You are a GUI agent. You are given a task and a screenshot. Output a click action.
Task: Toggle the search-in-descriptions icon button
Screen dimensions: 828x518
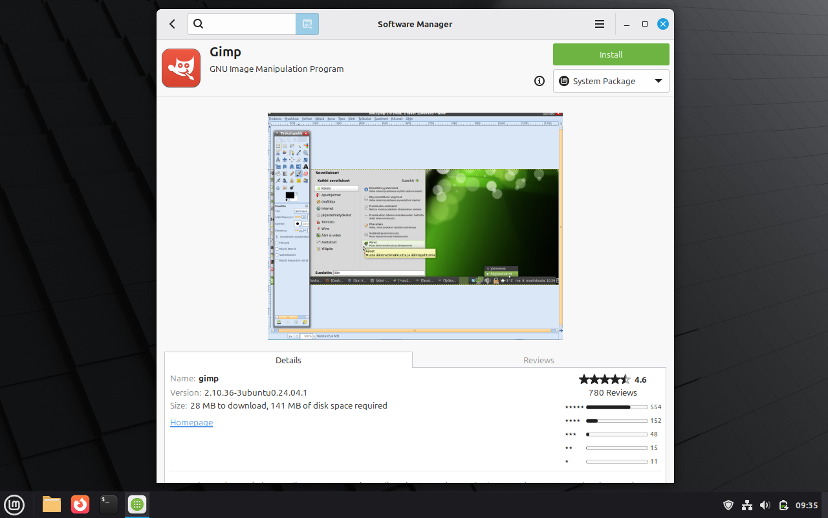coord(307,24)
